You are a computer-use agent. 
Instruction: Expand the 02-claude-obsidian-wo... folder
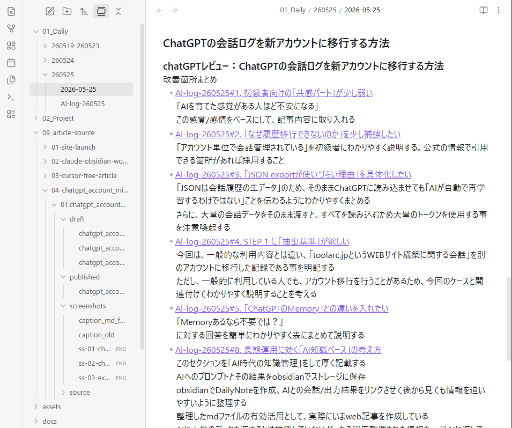tap(45, 161)
